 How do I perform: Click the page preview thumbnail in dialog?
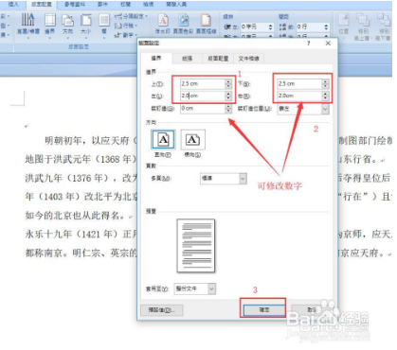[196, 246]
